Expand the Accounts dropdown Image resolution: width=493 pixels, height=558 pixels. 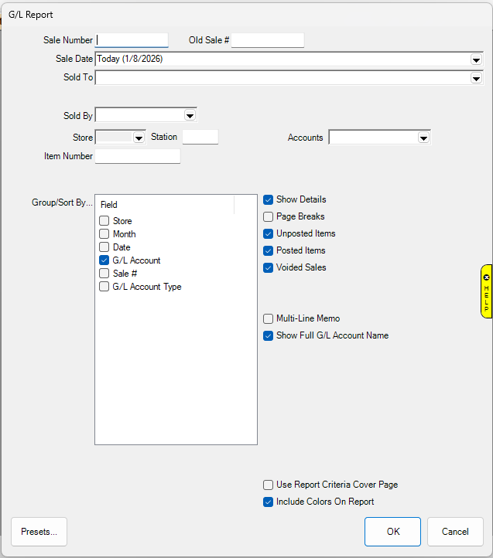pos(423,138)
